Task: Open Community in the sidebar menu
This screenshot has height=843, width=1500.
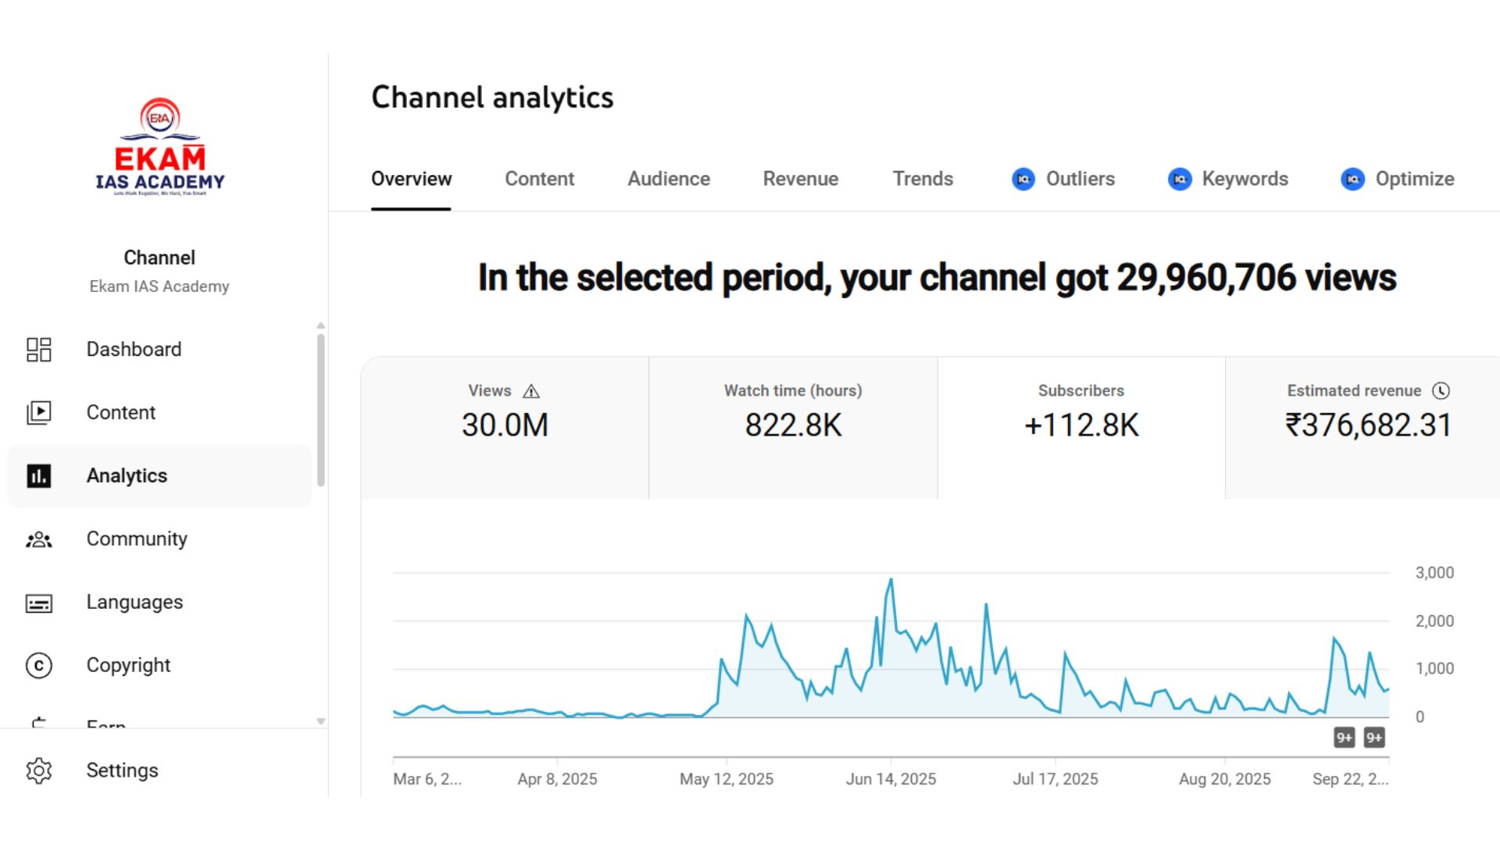Action: click(159, 539)
